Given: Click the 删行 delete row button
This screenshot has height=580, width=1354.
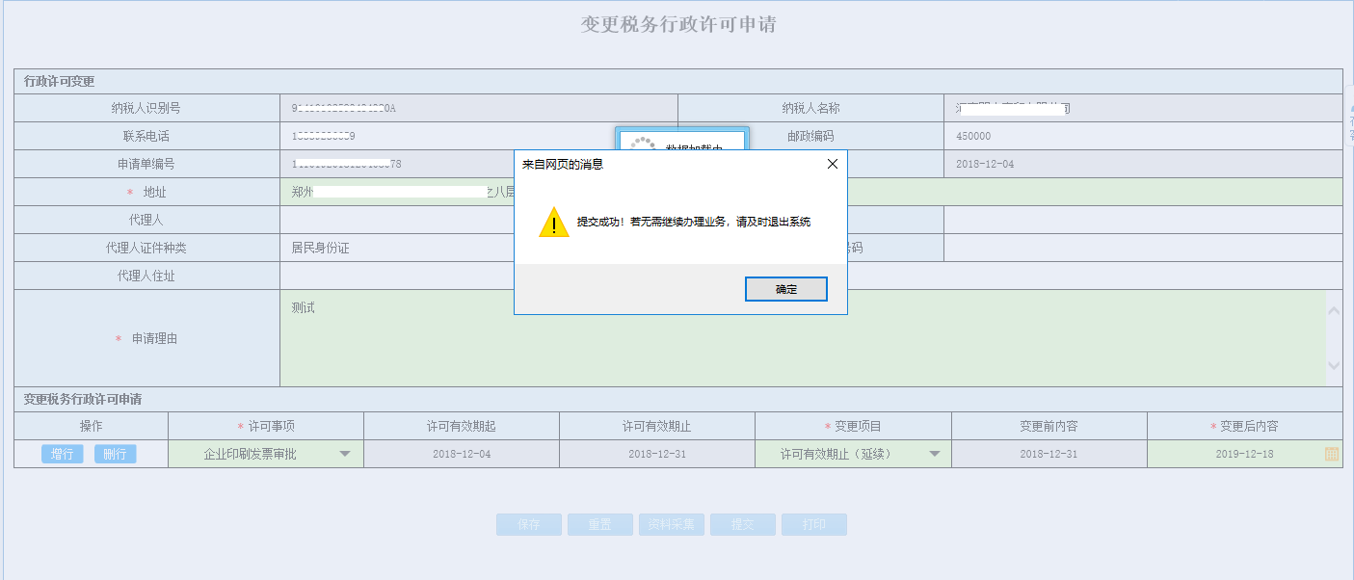Looking at the screenshot, I should coord(115,454).
